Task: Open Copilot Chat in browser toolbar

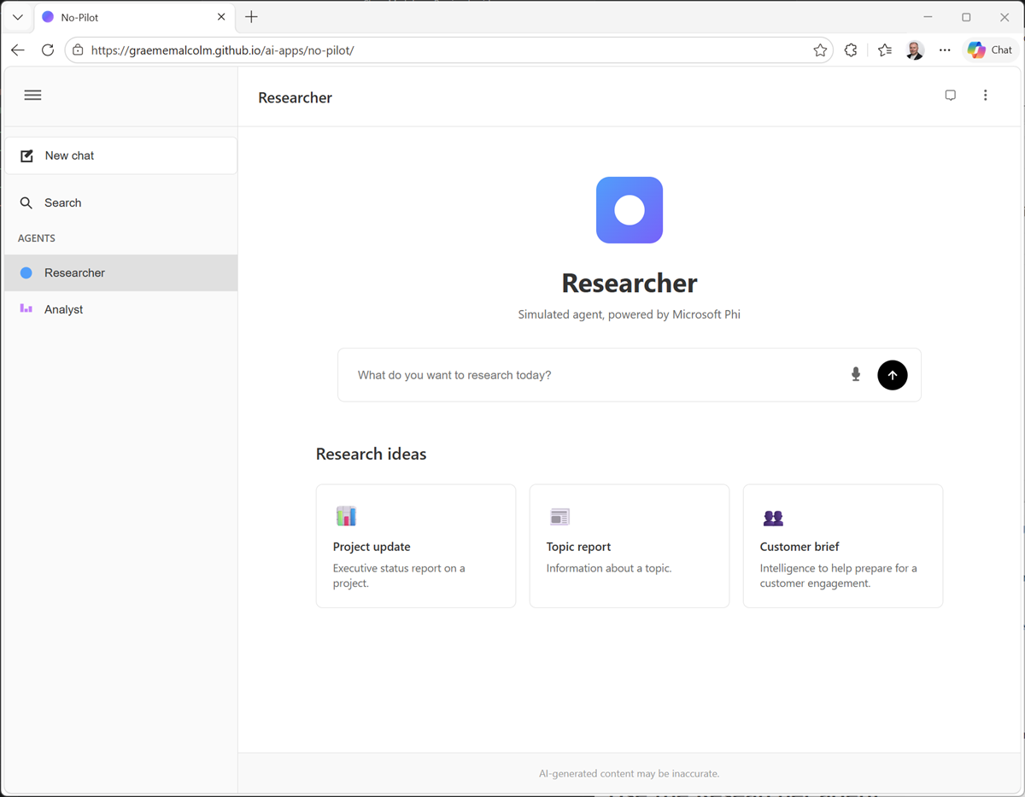Action: (x=991, y=50)
